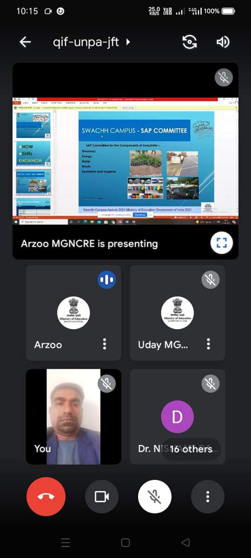Tap muted mic icon on Uday's tile

(x=211, y=280)
